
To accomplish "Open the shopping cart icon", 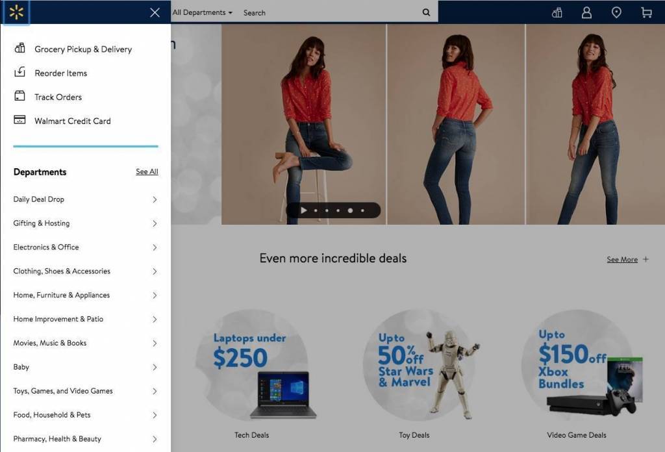I will (x=646, y=12).
